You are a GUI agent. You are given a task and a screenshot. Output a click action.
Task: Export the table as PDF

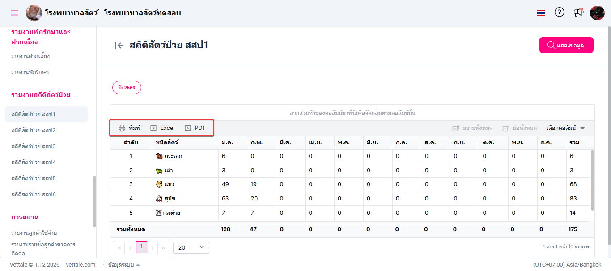(195, 128)
